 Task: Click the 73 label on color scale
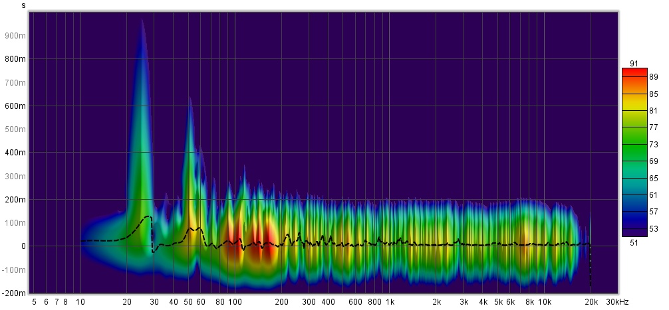click(653, 145)
